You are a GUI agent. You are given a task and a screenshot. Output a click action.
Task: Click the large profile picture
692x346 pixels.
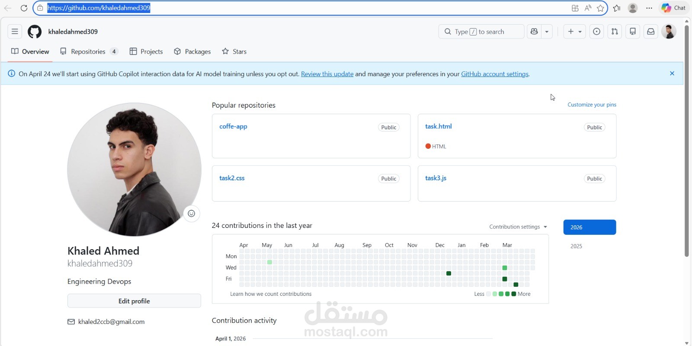click(x=134, y=170)
